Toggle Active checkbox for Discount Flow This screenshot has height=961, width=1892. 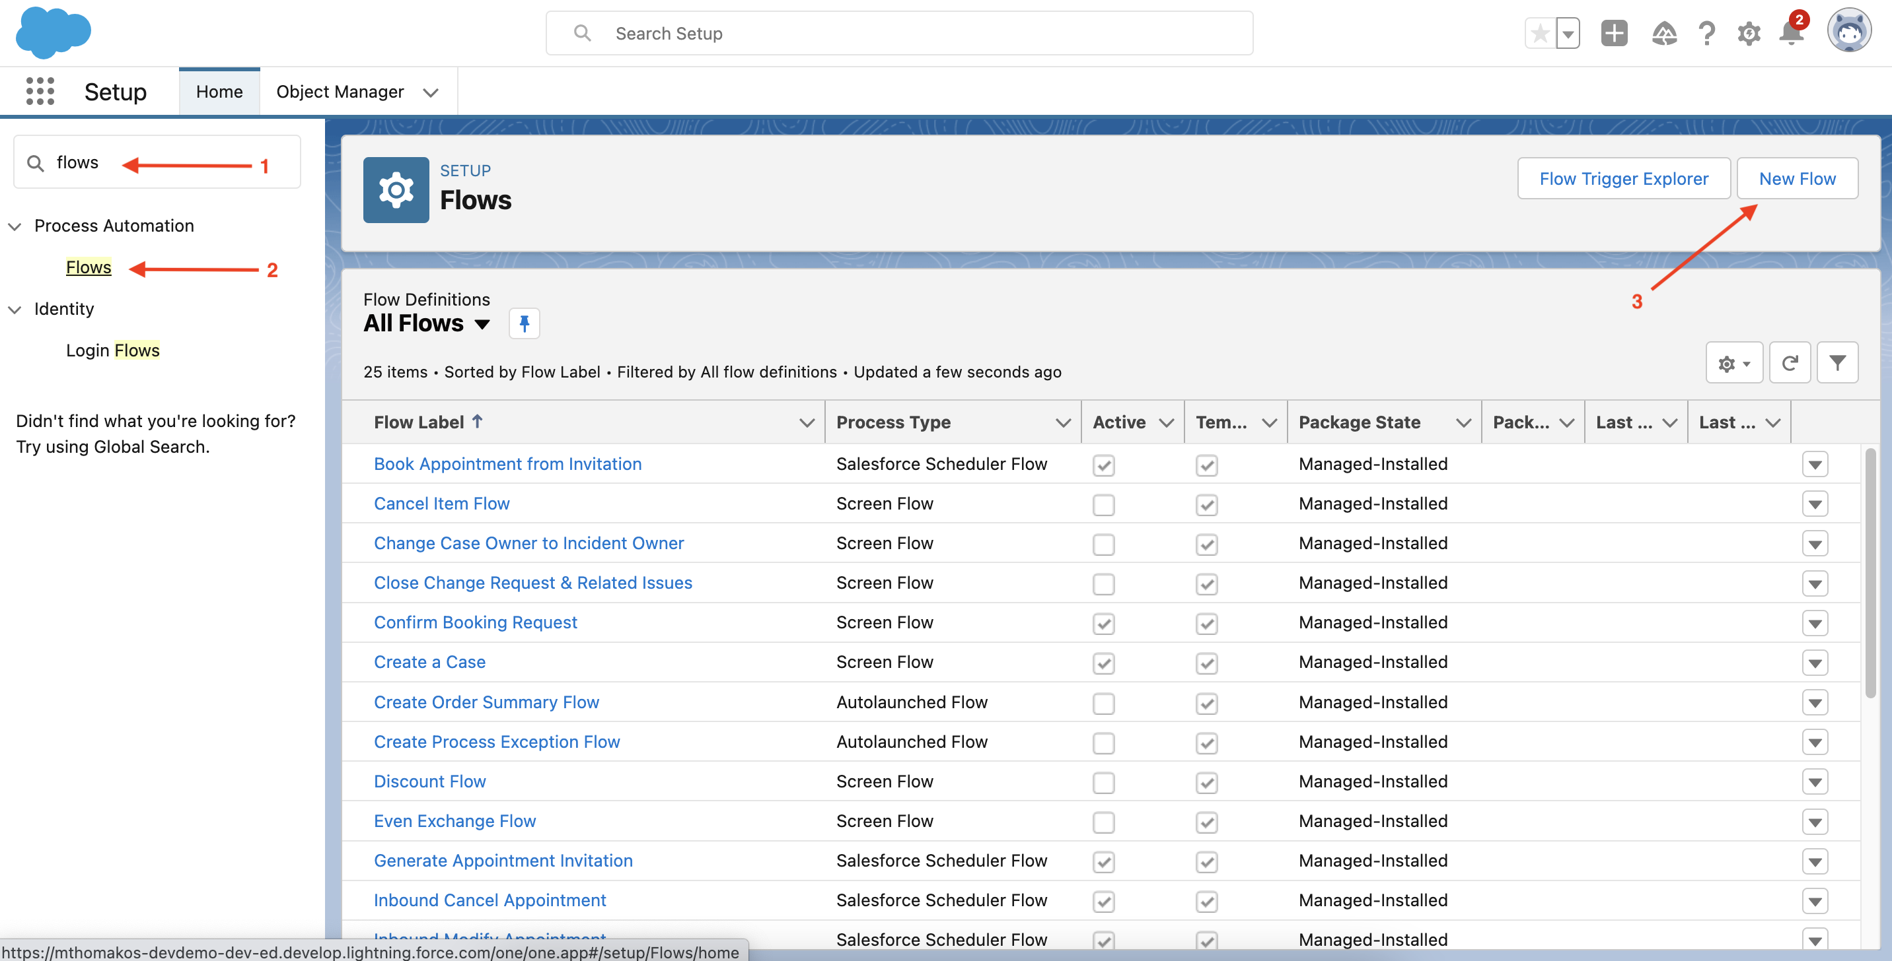[x=1103, y=783]
